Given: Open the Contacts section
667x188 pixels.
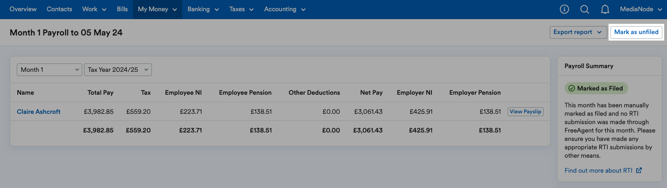Looking at the screenshot, I should tap(59, 9).
